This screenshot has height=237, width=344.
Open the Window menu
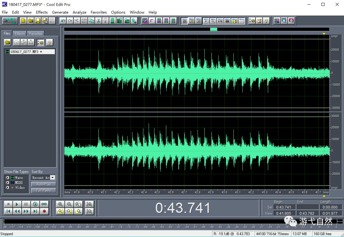[x=137, y=12]
